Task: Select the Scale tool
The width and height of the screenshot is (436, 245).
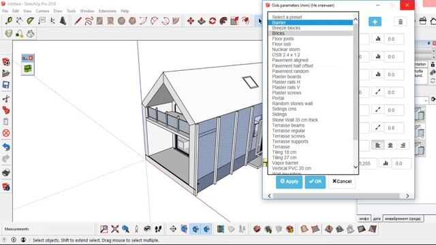Action: (234, 21)
